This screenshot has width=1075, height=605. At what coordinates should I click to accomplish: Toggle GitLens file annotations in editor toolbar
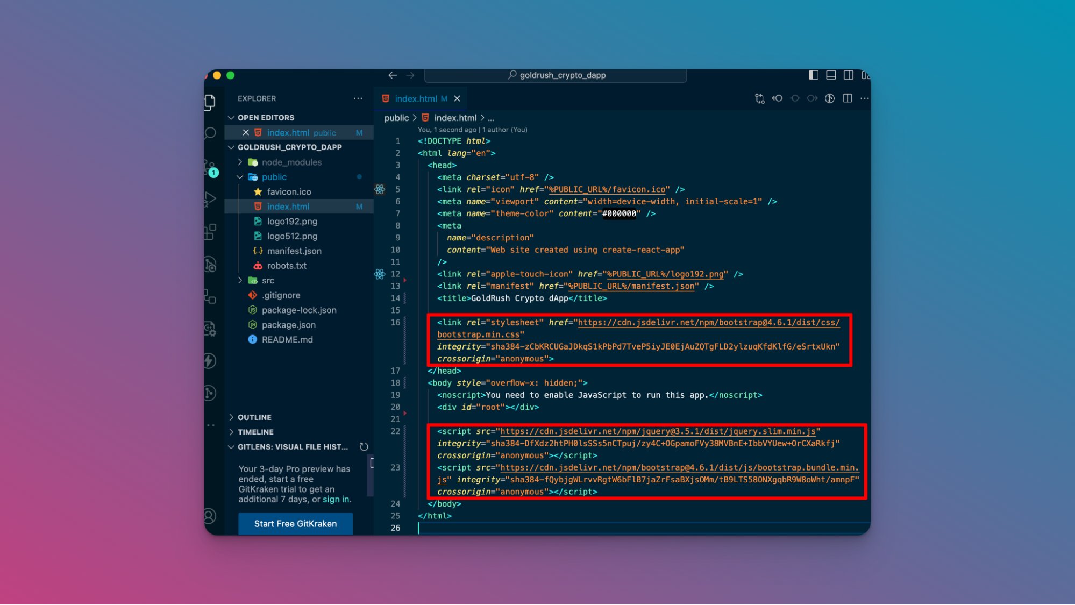coord(830,98)
